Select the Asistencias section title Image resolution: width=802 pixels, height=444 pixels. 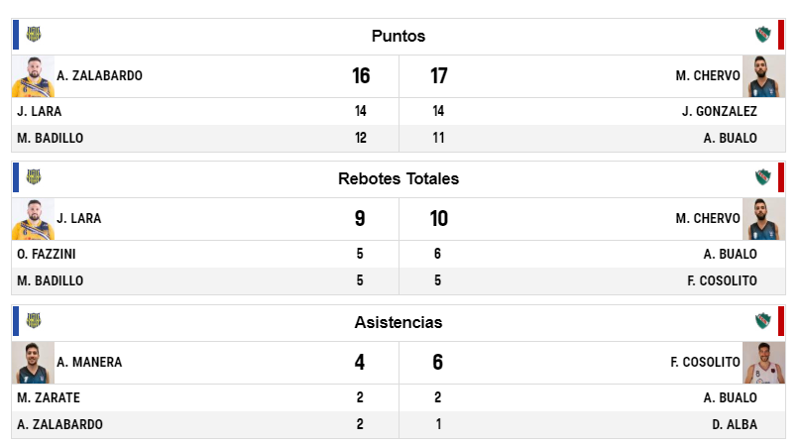[399, 323]
